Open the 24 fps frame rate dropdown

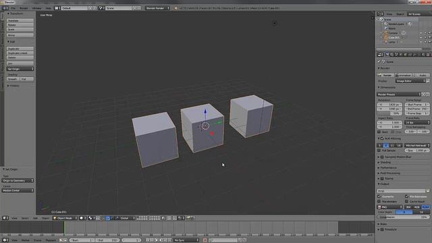417,122
